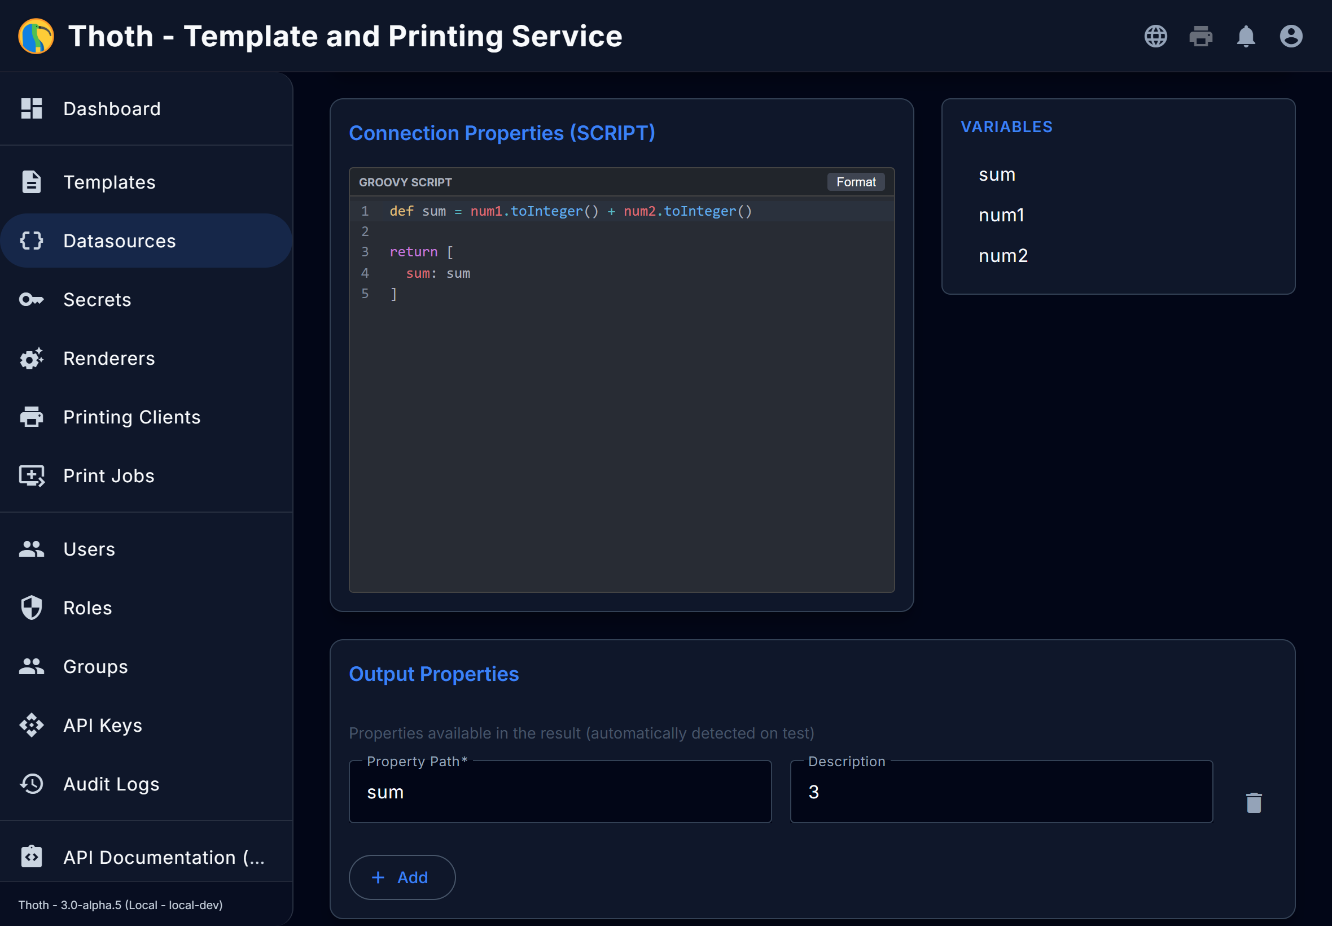Click the Templates document icon
Image resolution: width=1332 pixels, height=926 pixels.
coord(31,182)
